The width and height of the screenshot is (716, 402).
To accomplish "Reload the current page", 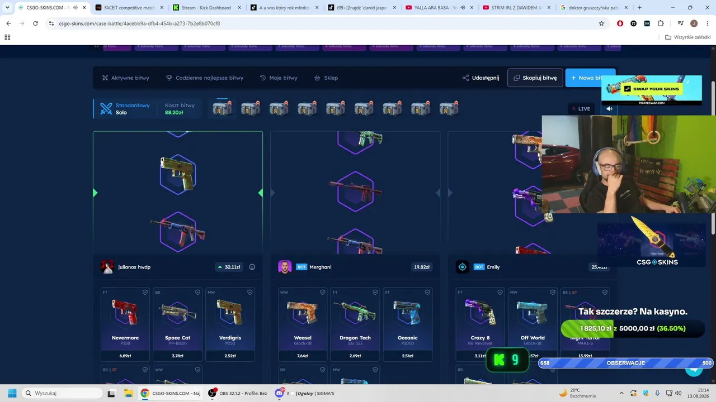I will (x=35, y=23).
